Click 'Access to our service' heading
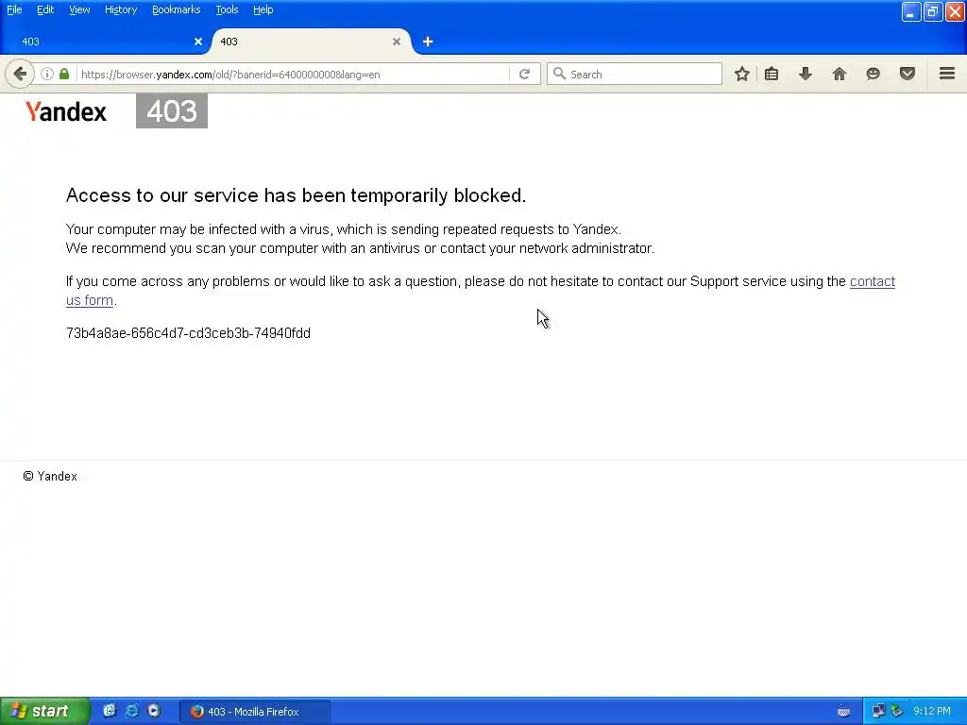This screenshot has height=725, width=967. [296, 195]
